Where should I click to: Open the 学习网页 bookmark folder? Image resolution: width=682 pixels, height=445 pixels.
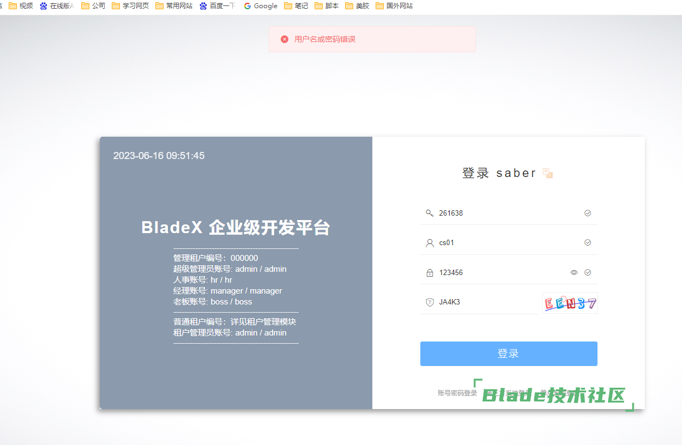click(x=130, y=6)
